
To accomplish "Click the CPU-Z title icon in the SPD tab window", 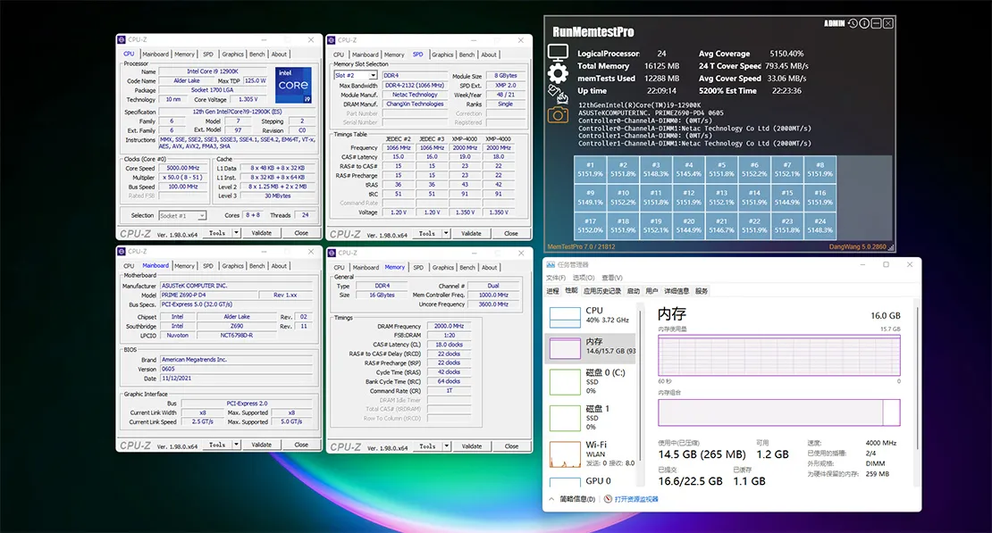I will pos(331,40).
